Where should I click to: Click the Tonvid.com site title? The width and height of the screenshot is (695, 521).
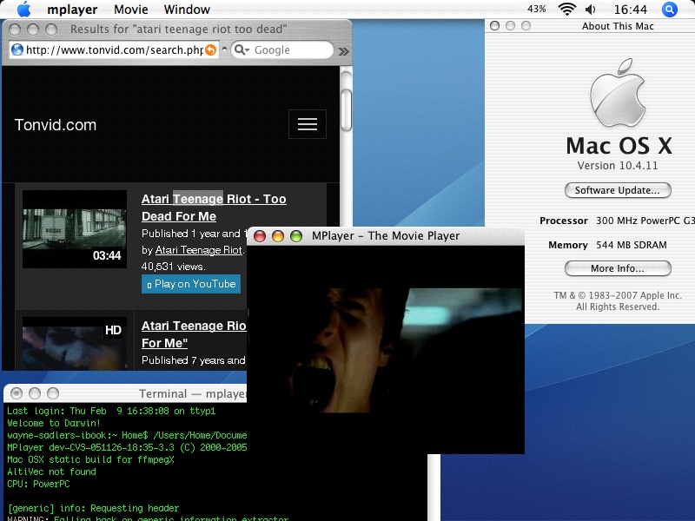tap(56, 125)
